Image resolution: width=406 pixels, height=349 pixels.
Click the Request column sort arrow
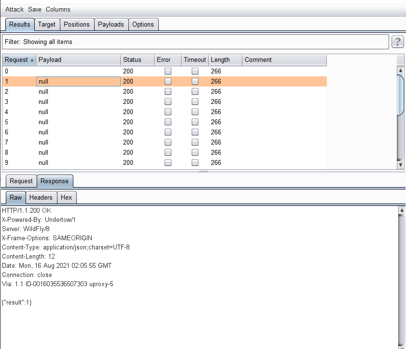[32, 60]
